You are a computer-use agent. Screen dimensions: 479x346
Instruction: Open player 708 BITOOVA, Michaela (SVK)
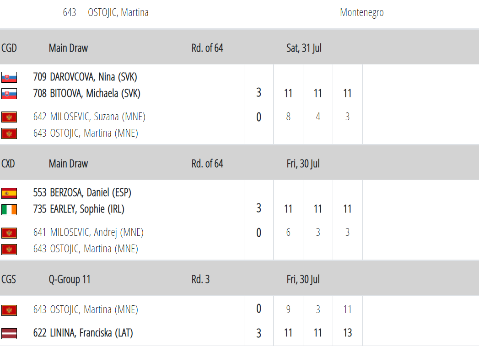coord(86,94)
